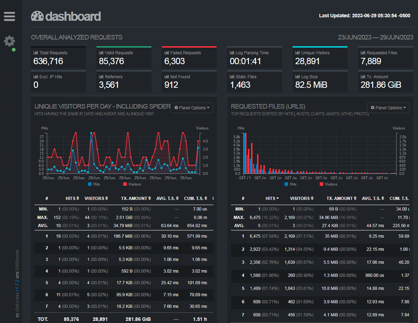Sort Requested Files table by Hits

(x=272, y=199)
